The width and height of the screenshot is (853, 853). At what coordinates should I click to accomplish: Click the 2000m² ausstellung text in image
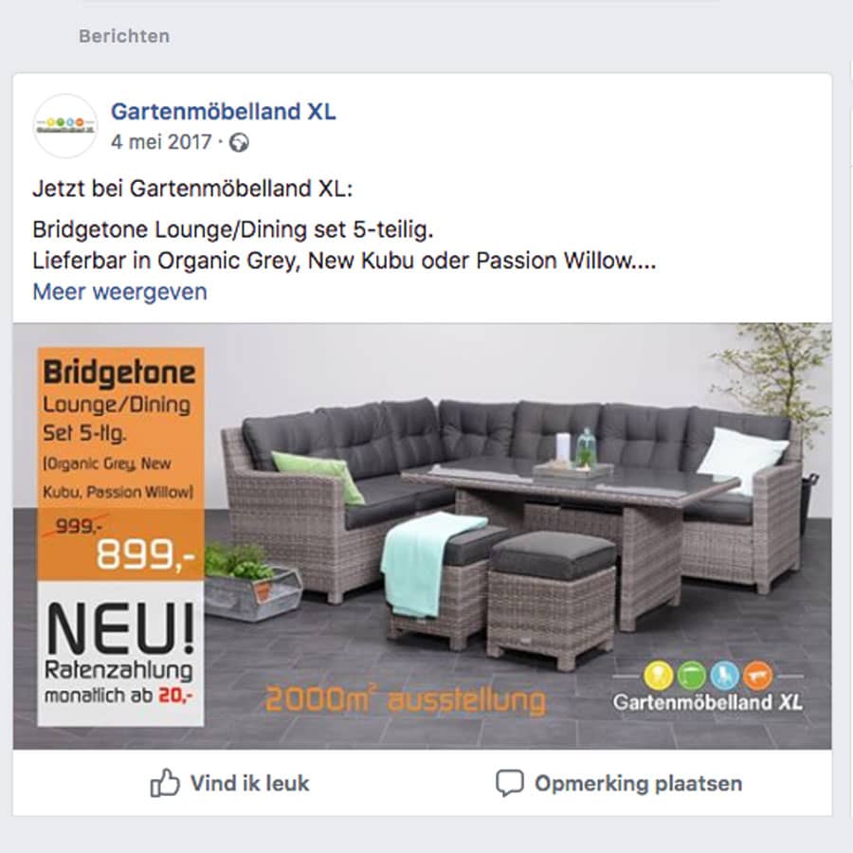406,699
